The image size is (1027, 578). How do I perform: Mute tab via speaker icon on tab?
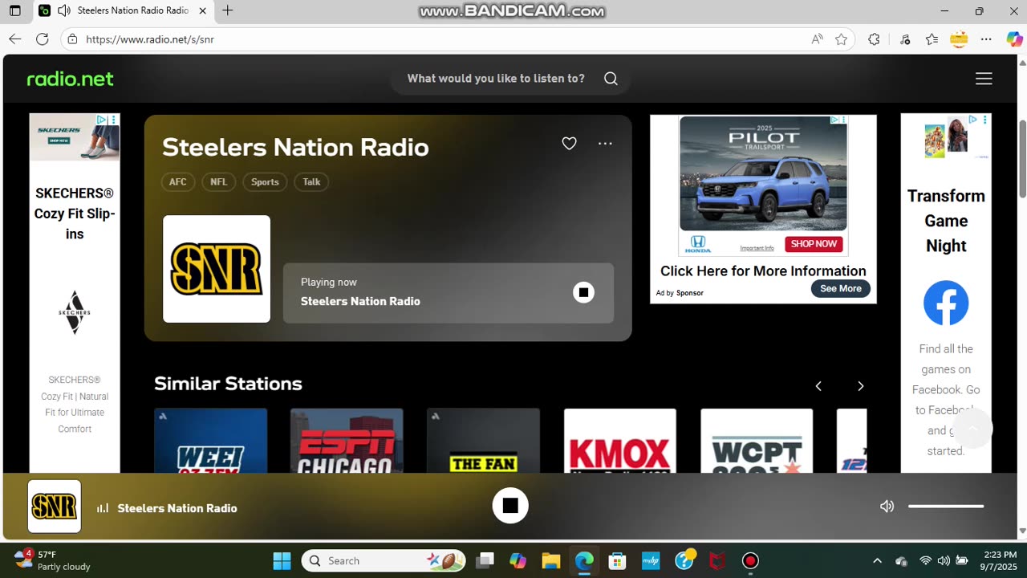click(64, 11)
